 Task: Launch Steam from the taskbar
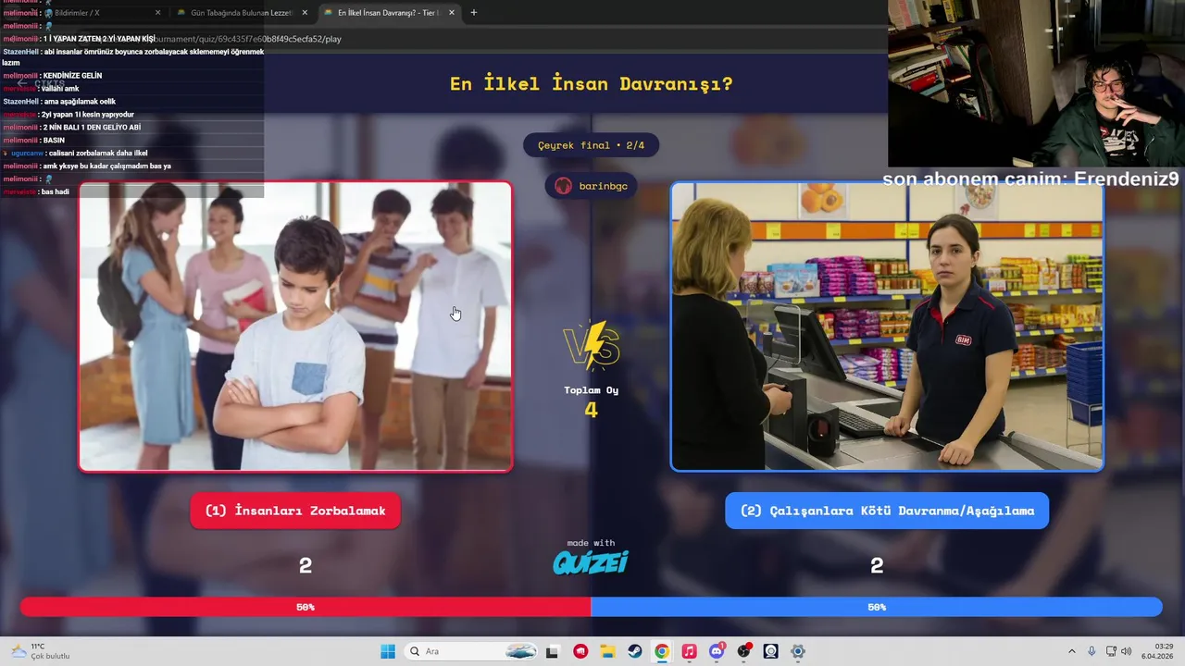tap(634, 651)
